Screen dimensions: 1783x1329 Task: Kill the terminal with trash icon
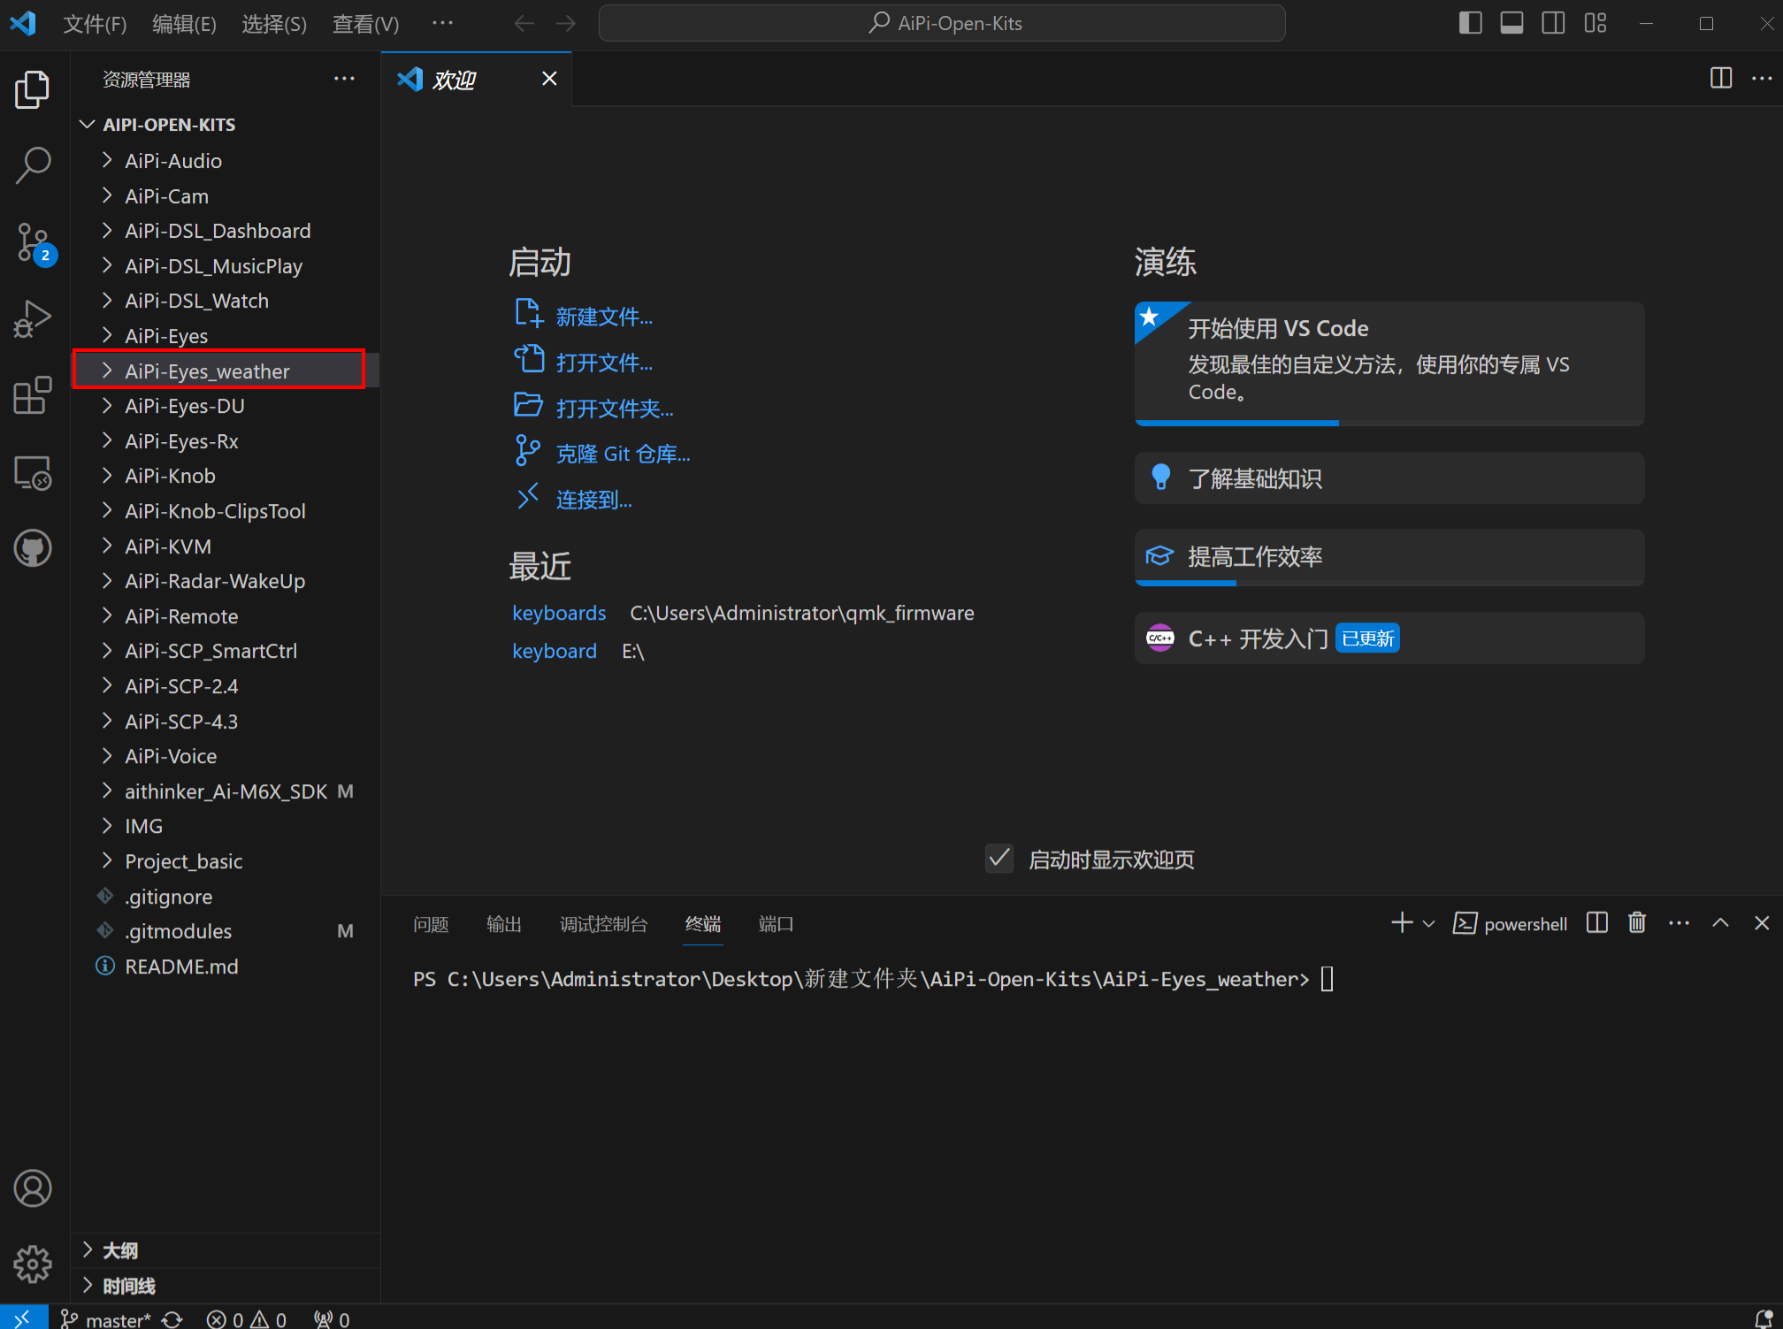click(1637, 923)
